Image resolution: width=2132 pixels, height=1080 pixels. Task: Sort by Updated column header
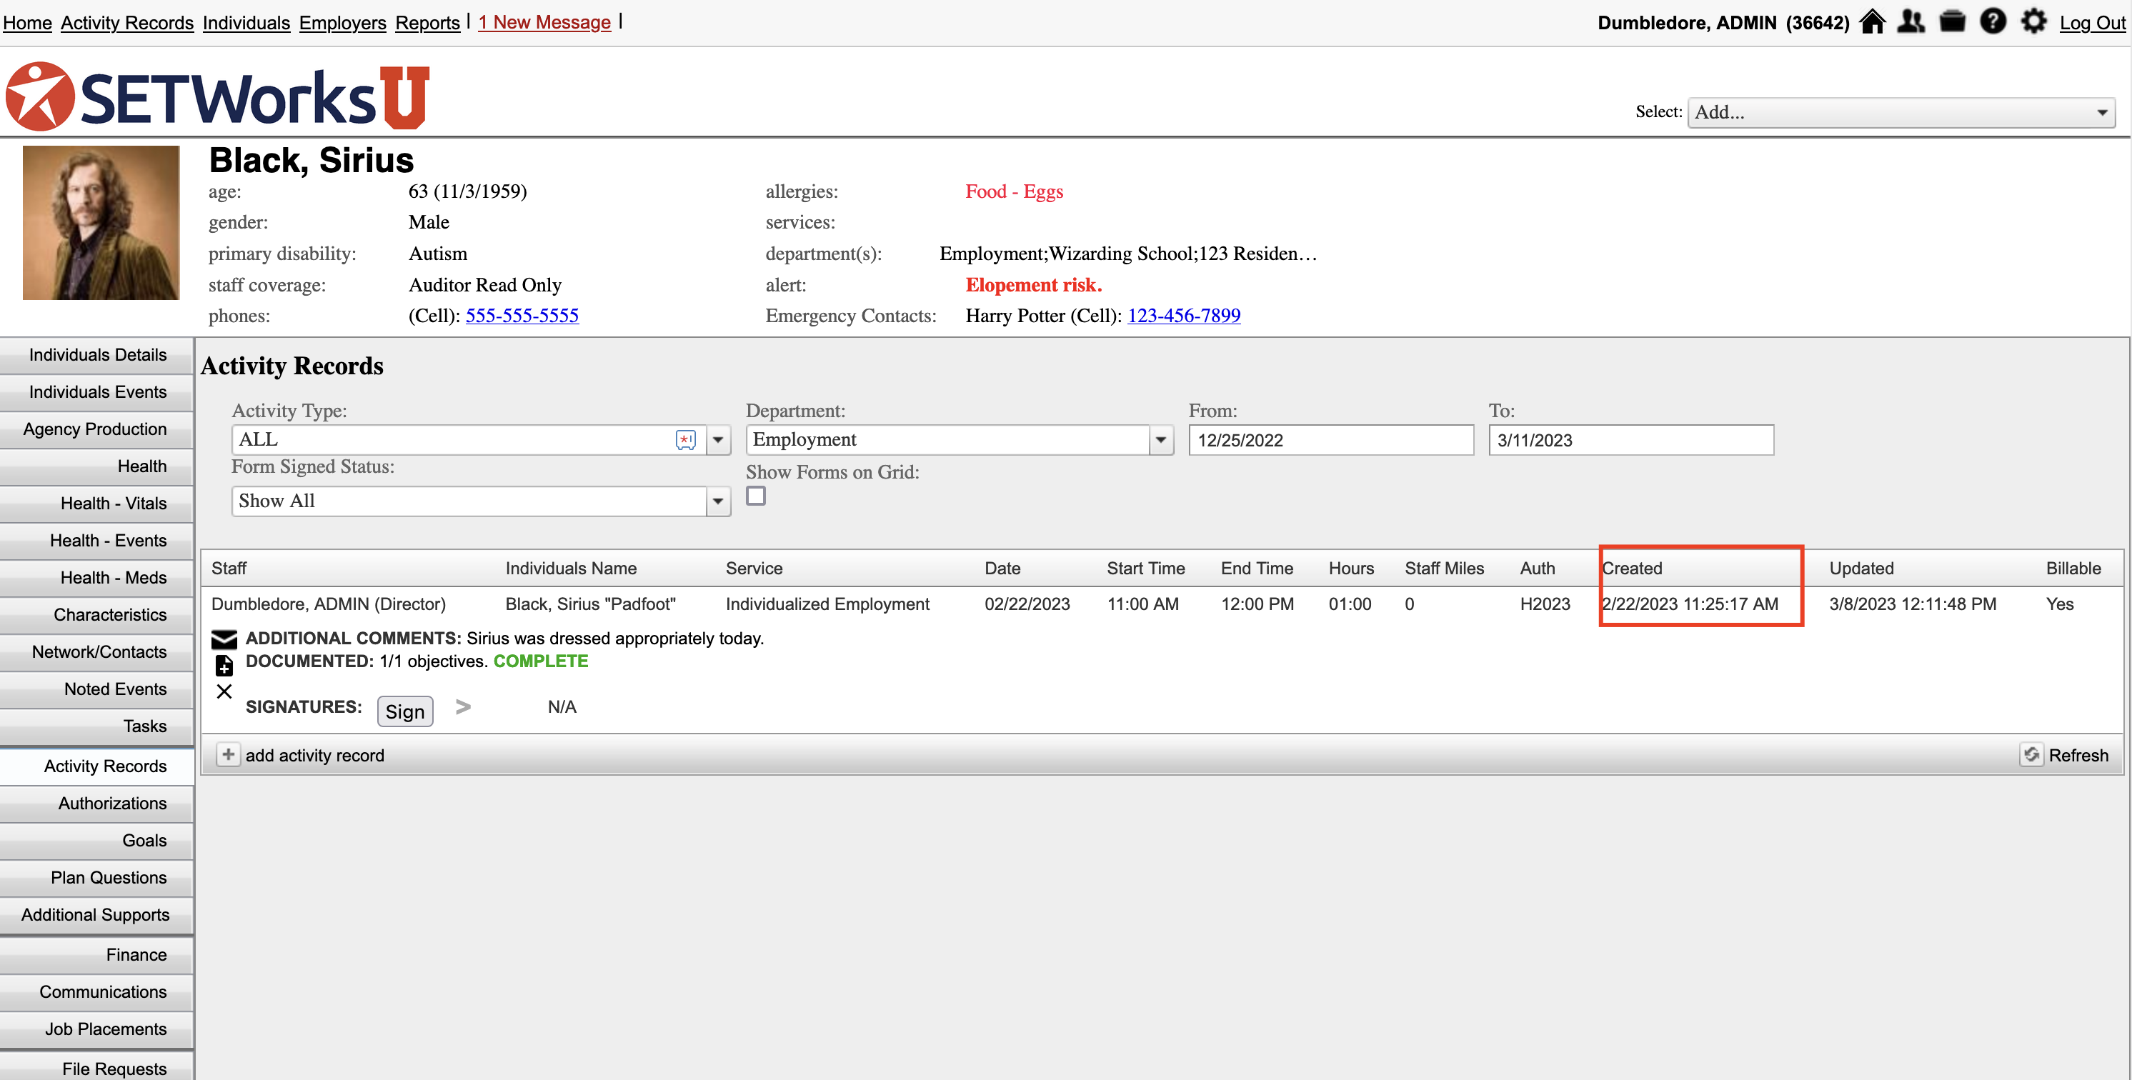[x=1861, y=569]
